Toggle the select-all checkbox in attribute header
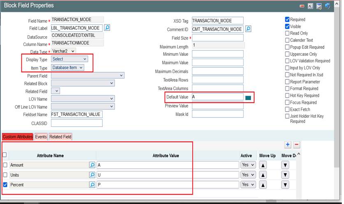This screenshot has width=344, height=204. 5,155
